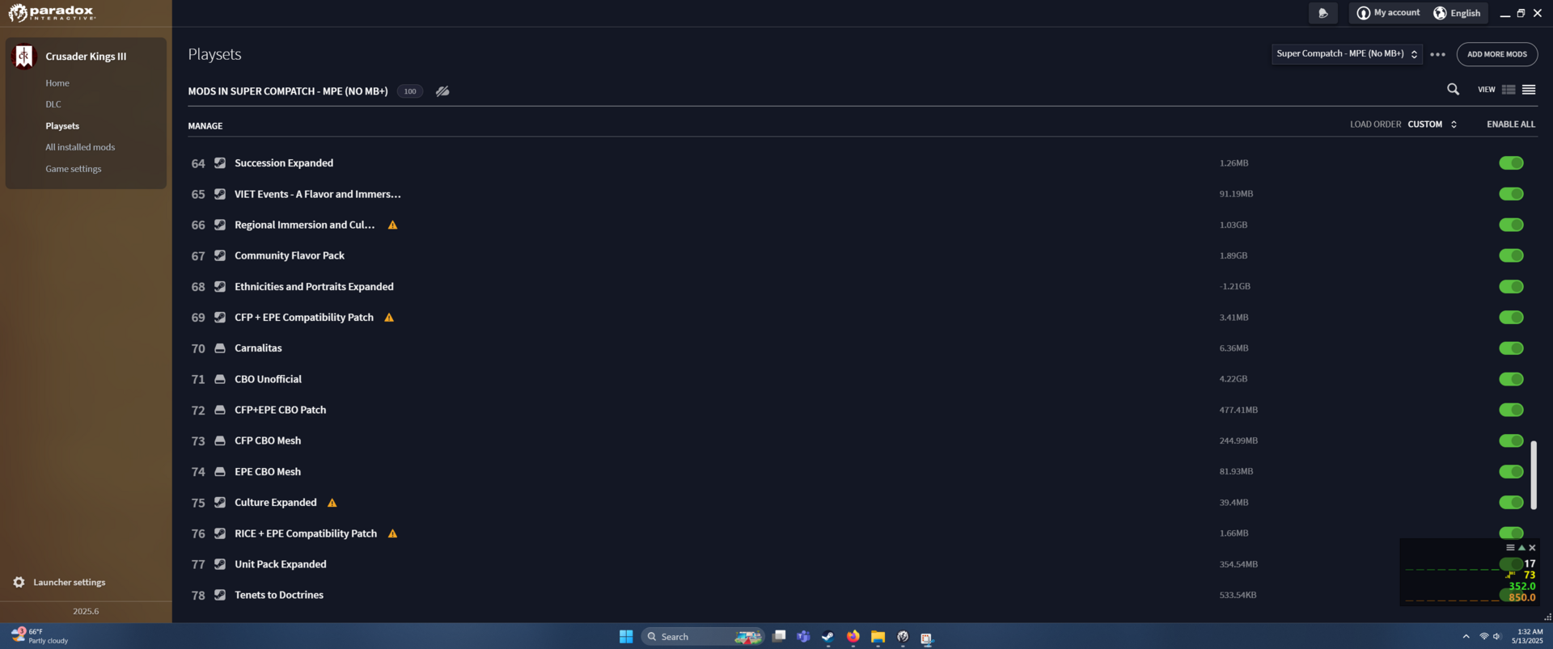This screenshot has width=1553, height=649.
Task: Click the 100 mod count badge
Action: 410,91
